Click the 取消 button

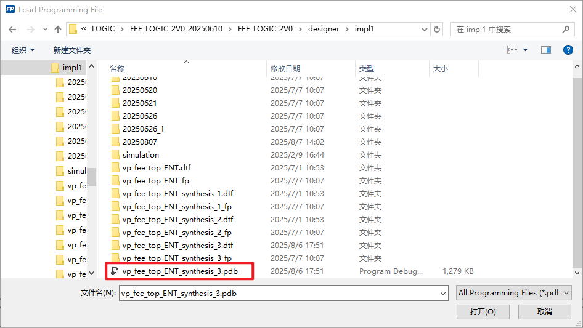[x=545, y=311]
